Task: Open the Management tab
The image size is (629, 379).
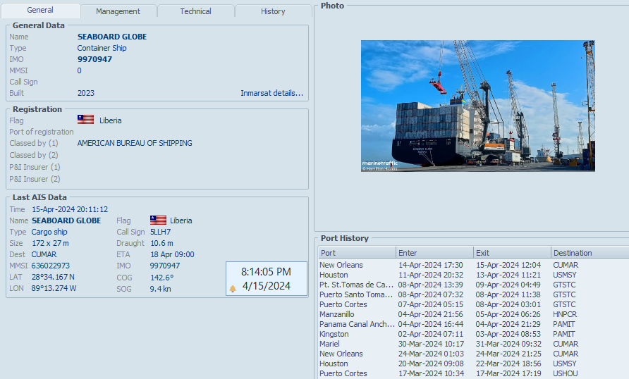Action: point(118,11)
